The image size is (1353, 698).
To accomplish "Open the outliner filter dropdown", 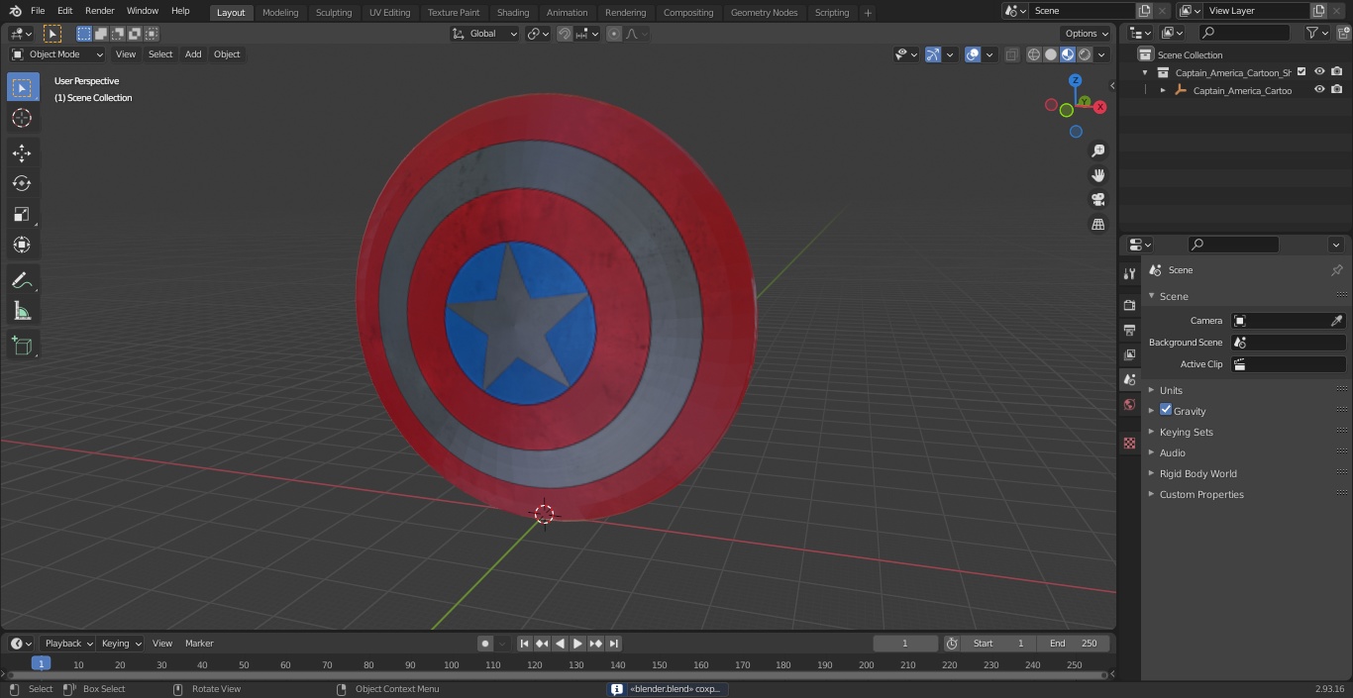I will [1316, 33].
